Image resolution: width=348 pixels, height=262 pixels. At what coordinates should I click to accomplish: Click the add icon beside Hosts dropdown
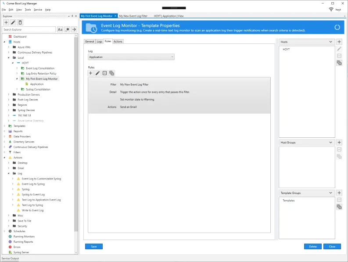[x=339, y=42]
